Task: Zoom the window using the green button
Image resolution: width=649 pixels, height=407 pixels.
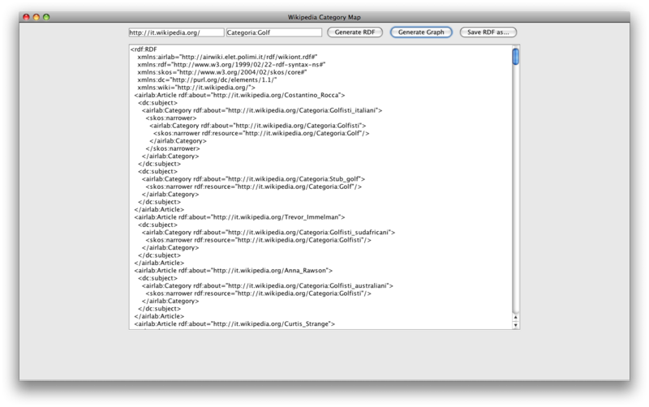Action: click(x=46, y=16)
